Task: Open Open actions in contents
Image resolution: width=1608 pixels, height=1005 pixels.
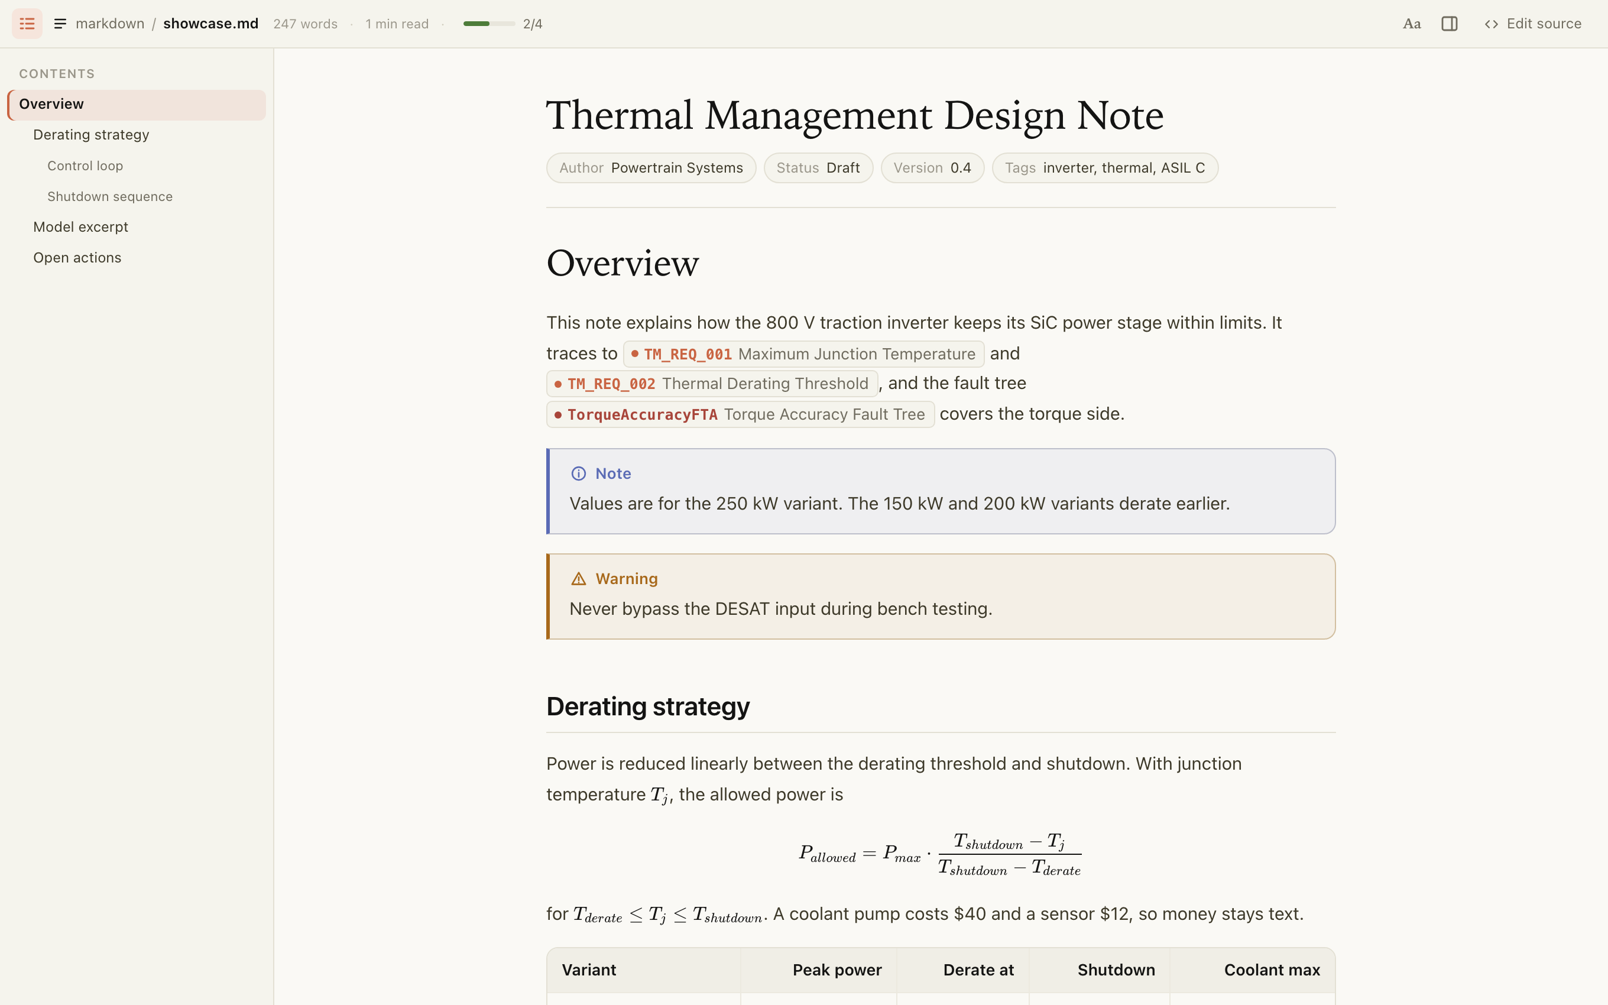Action: coord(137,258)
